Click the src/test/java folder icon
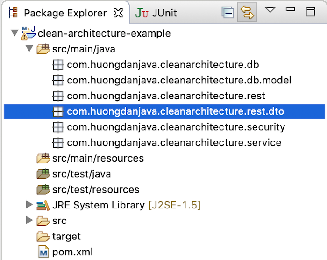Viewport: 327px width, 260px height. 43,174
